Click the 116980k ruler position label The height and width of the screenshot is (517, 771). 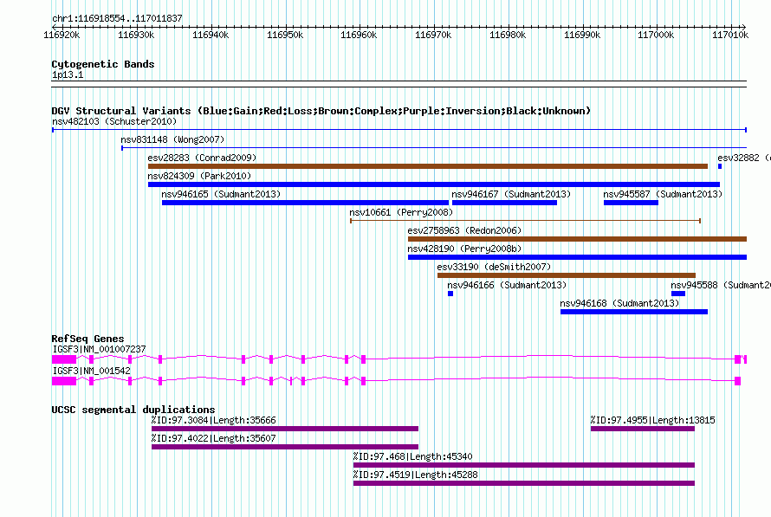[508, 35]
